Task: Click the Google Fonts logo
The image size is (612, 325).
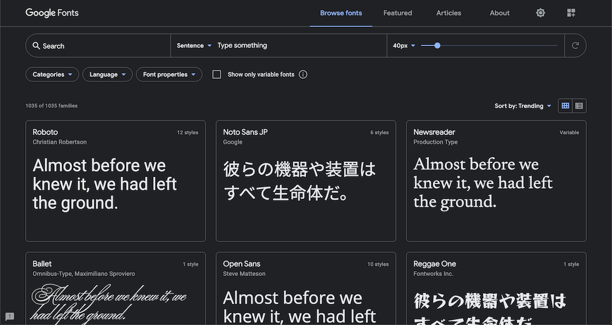Action: pyautogui.click(x=52, y=13)
